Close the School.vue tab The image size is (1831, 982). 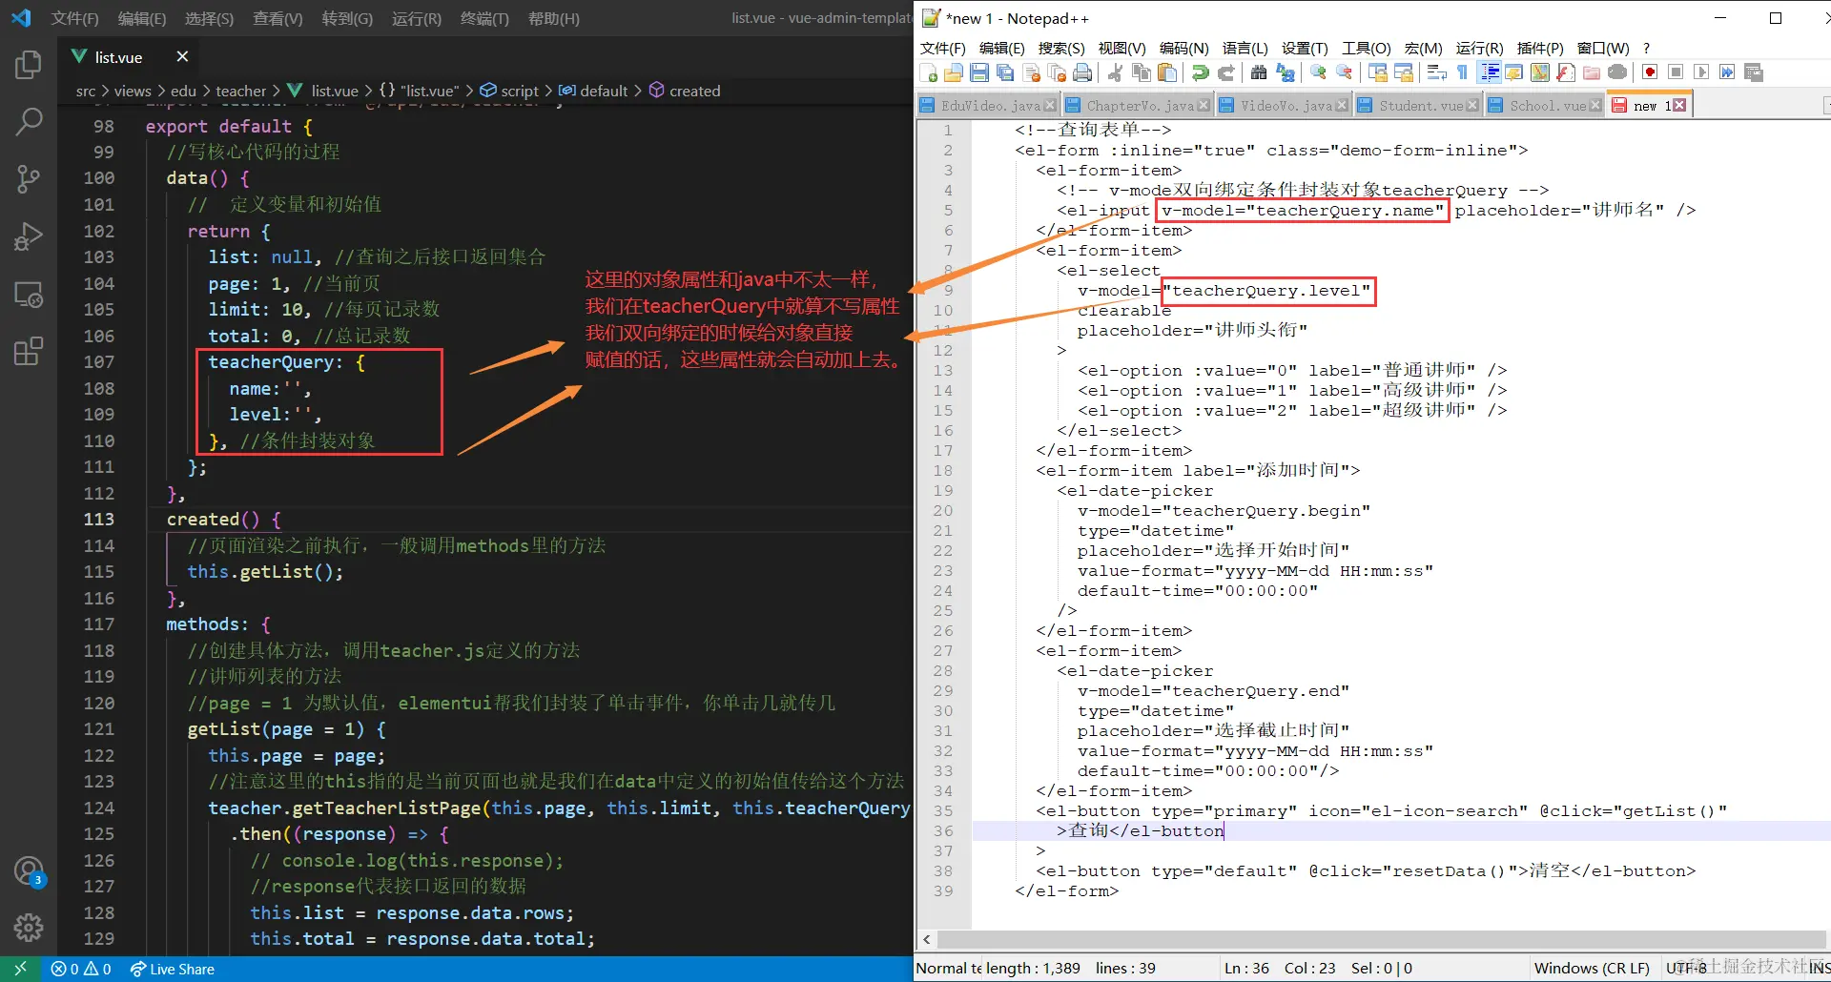coord(1595,105)
